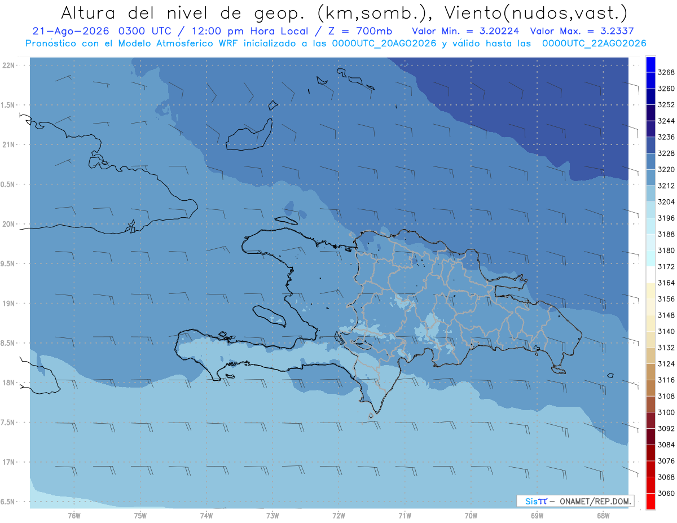Click the bright blue legend band above 3268
Viewport: 677px width, 523px height.
[650, 64]
